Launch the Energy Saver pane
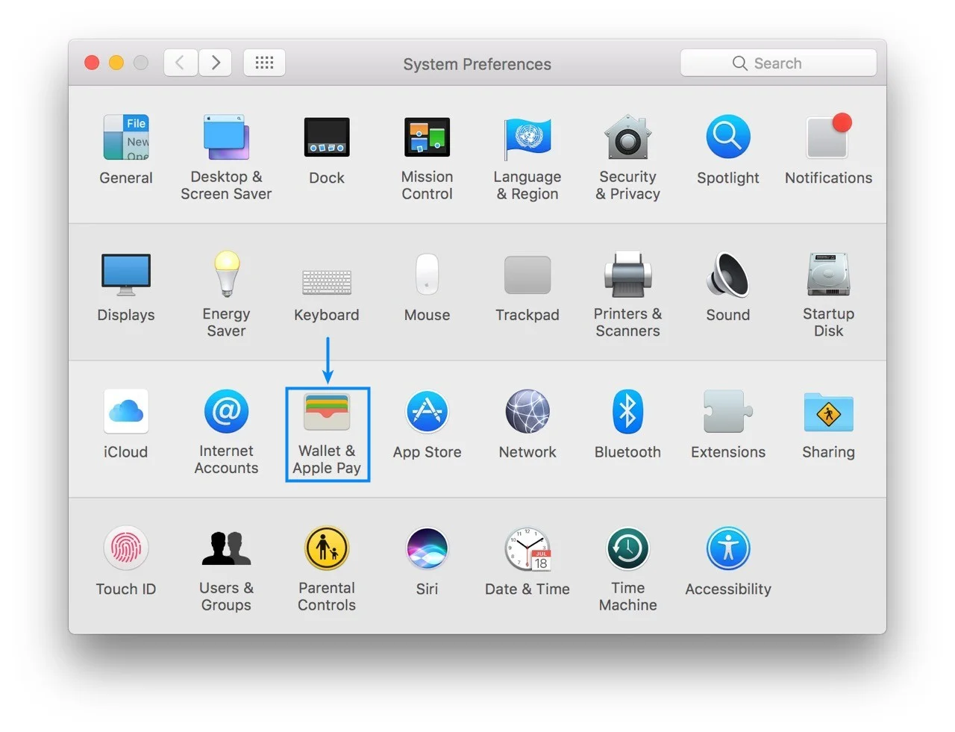The image size is (955, 732). [226, 275]
